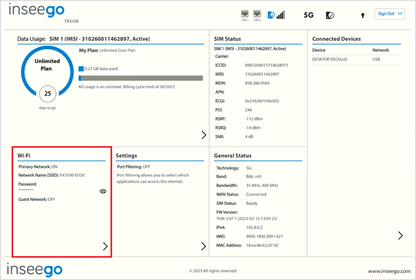416x280 pixels.
Task: Click the Device column header
Action: click(x=319, y=50)
